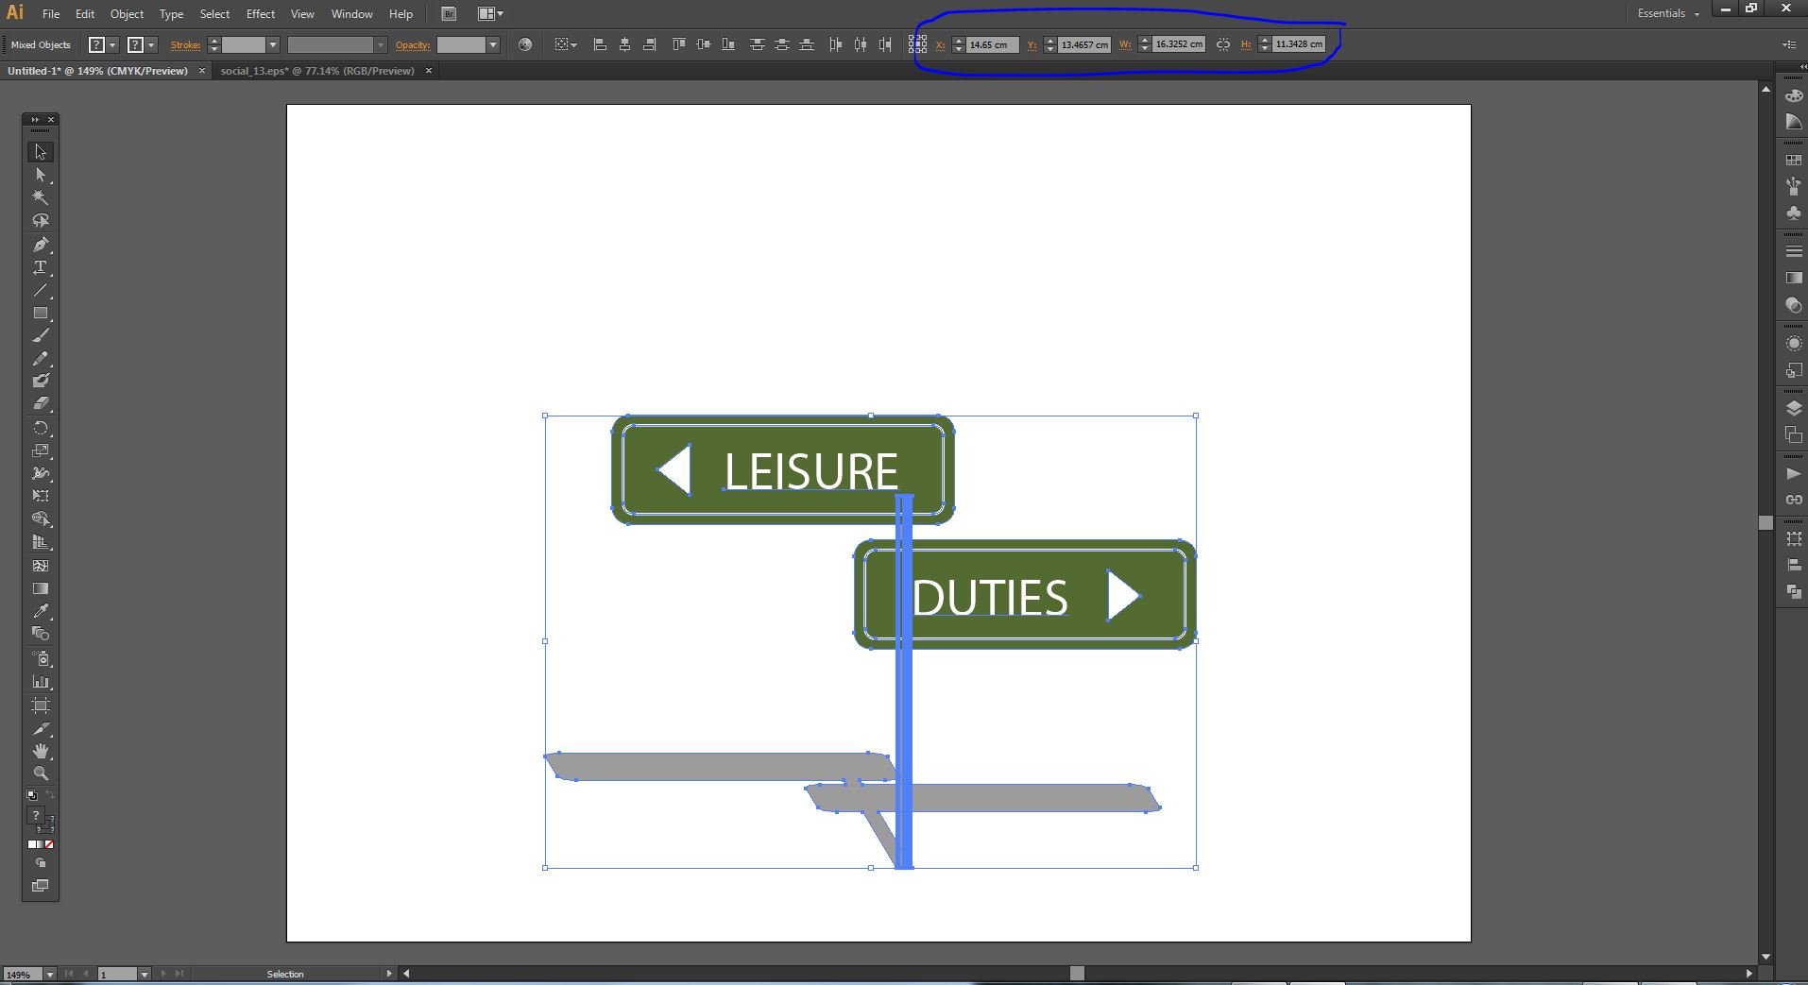Select the Column Graph tool

coord(41,682)
